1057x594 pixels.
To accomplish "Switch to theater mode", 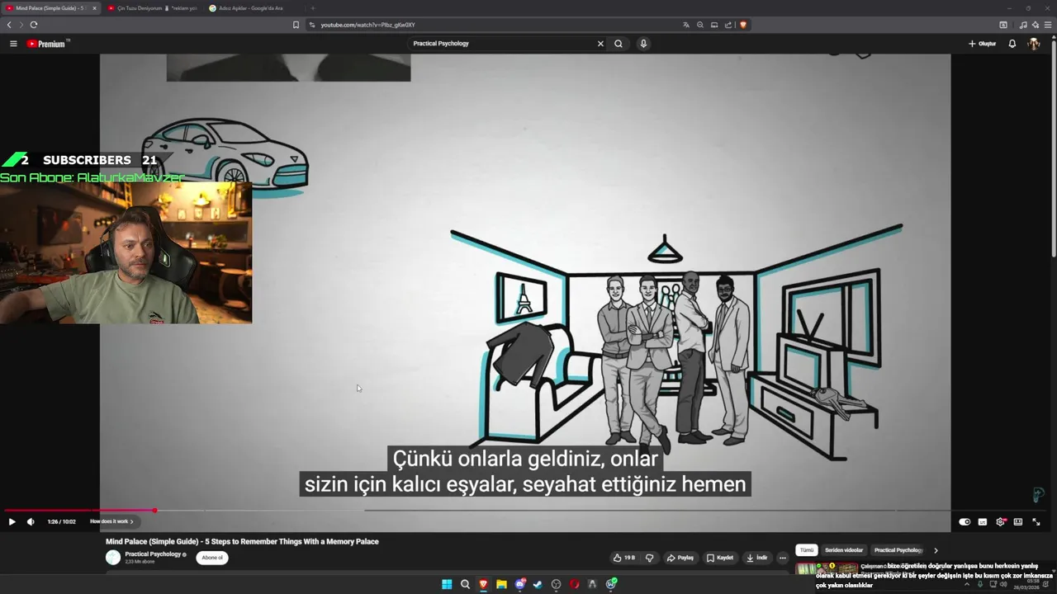I will (x=1018, y=521).
